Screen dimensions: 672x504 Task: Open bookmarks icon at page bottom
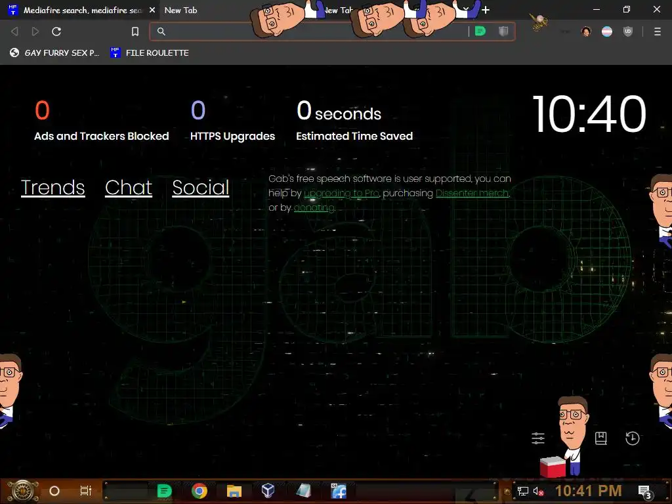point(601,438)
